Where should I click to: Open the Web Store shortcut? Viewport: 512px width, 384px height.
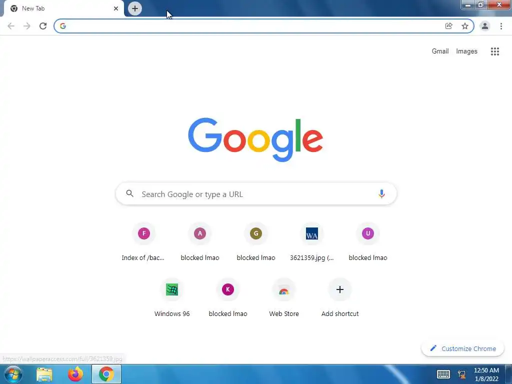pos(284,298)
